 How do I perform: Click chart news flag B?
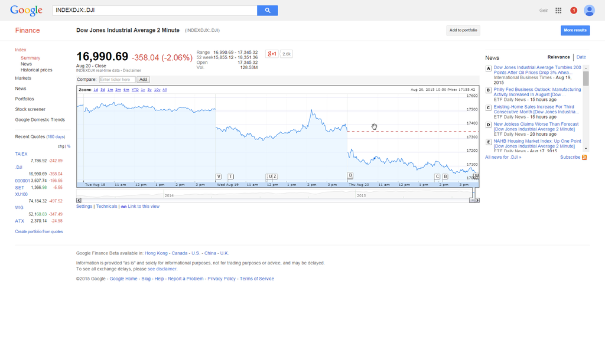tap(445, 176)
